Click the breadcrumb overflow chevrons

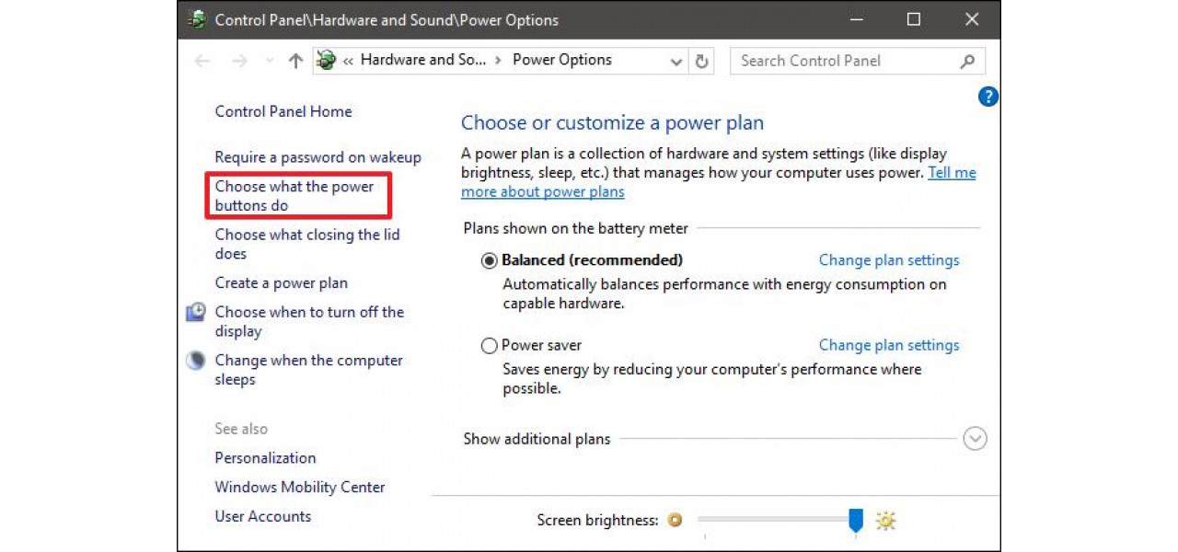(x=349, y=61)
